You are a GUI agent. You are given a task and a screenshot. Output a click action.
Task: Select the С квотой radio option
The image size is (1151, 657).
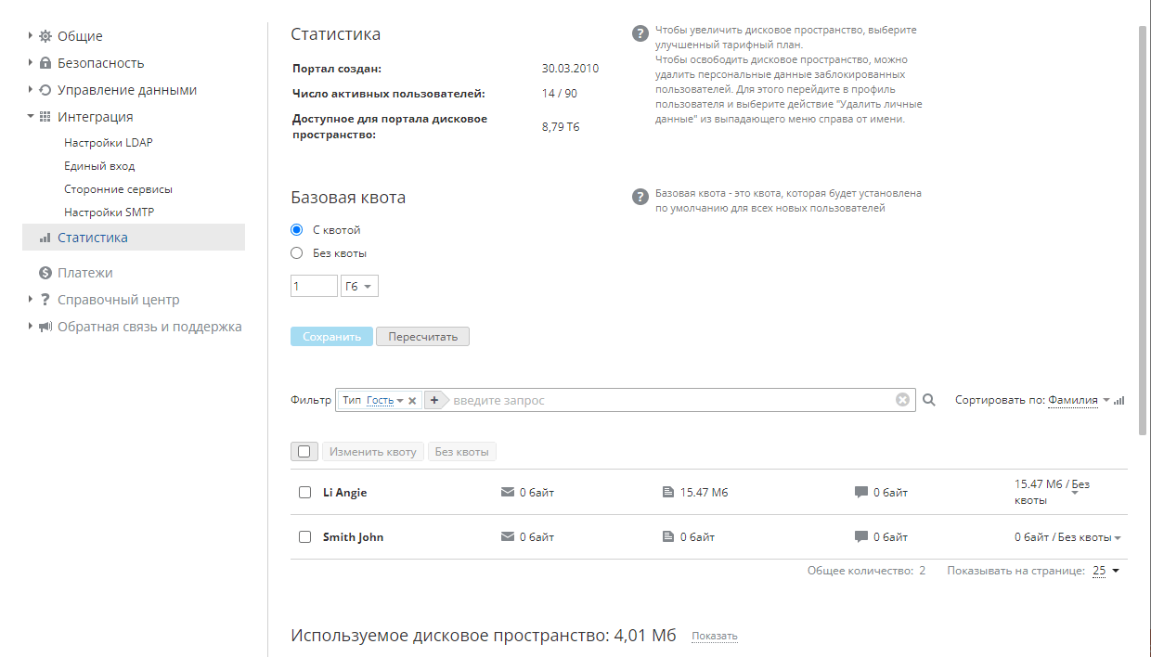[297, 229]
